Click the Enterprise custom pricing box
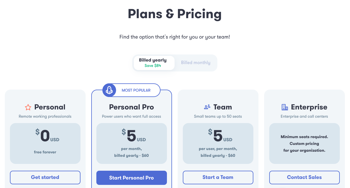 pos(304,143)
